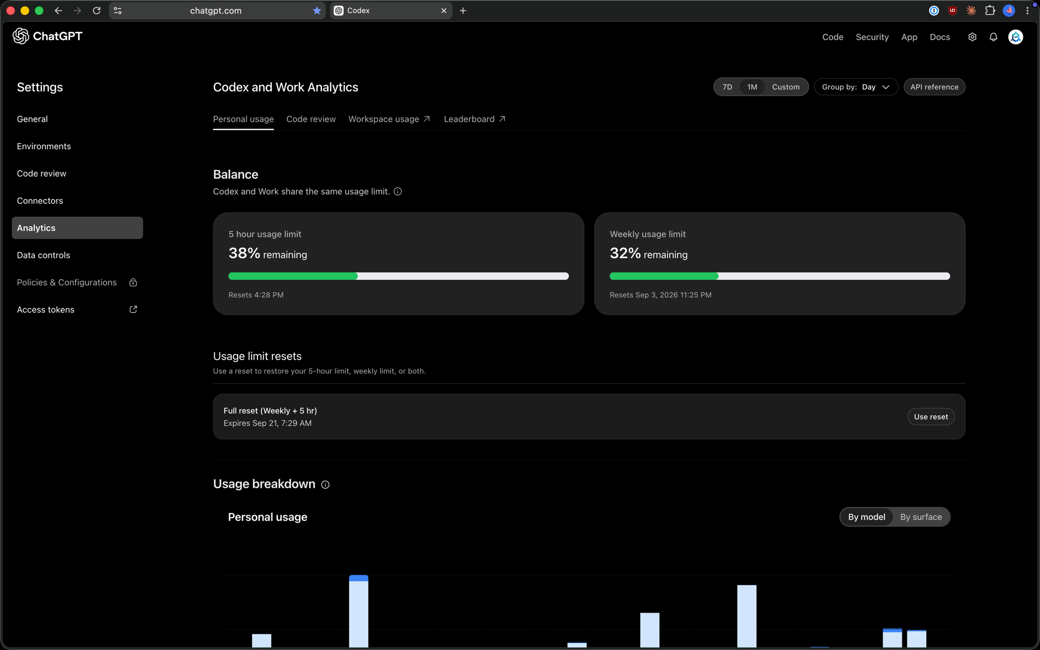Click the 1Password extension icon
The height and width of the screenshot is (650, 1040).
pos(934,10)
